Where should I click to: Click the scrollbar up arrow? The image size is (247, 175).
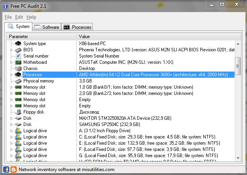click(x=238, y=44)
